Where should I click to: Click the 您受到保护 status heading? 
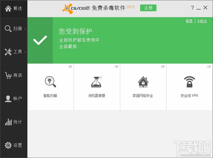[75, 31]
